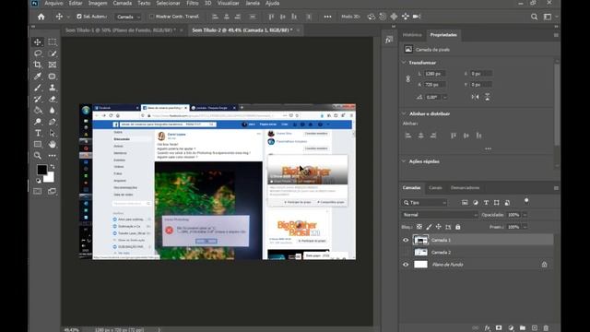Select the Quick Selection tool
The height and width of the screenshot is (332, 590).
(53, 53)
